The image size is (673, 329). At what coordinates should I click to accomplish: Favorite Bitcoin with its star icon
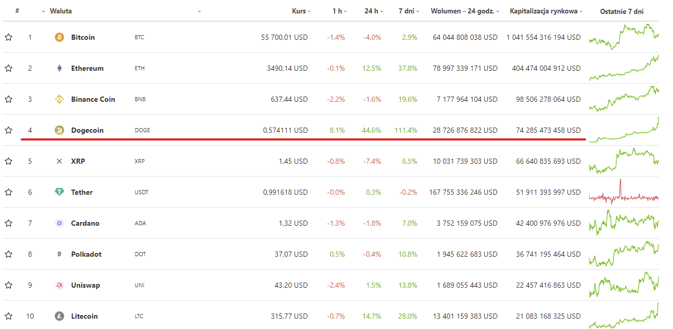coord(8,37)
